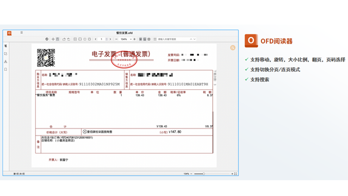348x196 pixels.
Task: Click seller tax ID 91110101MA01EABT9H
Action: point(188,84)
